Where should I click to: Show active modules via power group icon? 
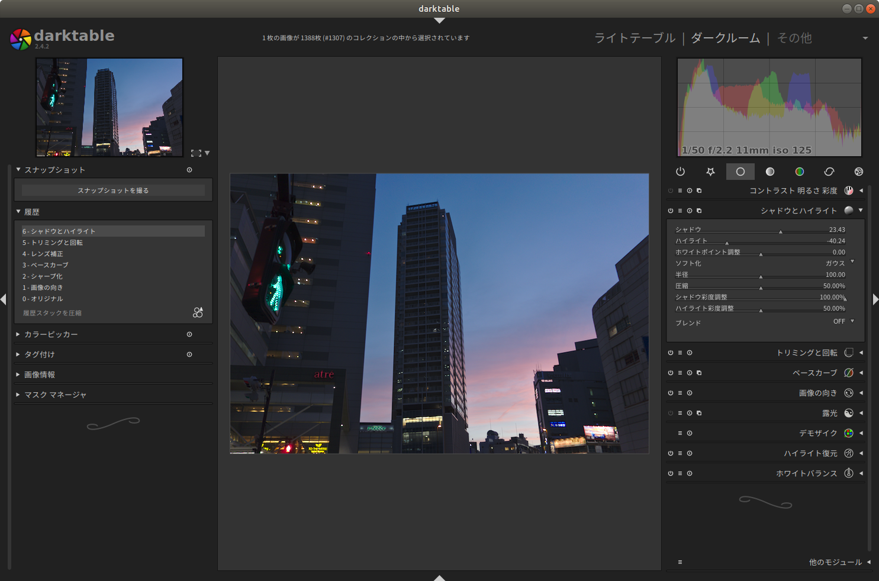pyautogui.click(x=680, y=172)
